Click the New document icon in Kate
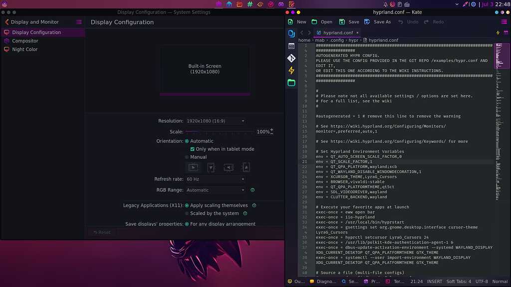 pos(290,21)
